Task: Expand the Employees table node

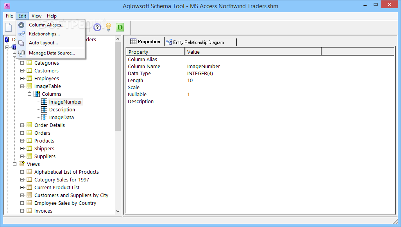Action: coord(22,79)
